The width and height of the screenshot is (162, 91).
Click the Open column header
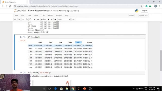tap(40, 42)
